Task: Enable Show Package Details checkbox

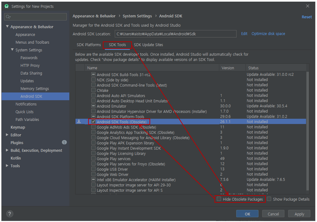Action: click(269, 199)
